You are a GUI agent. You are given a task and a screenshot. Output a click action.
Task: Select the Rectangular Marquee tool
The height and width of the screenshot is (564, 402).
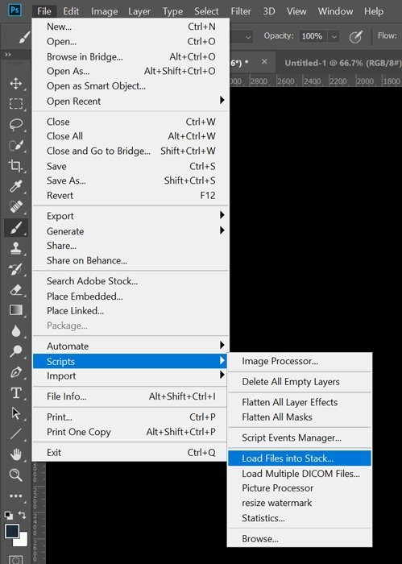pyautogui.click(x=15, y=104)
